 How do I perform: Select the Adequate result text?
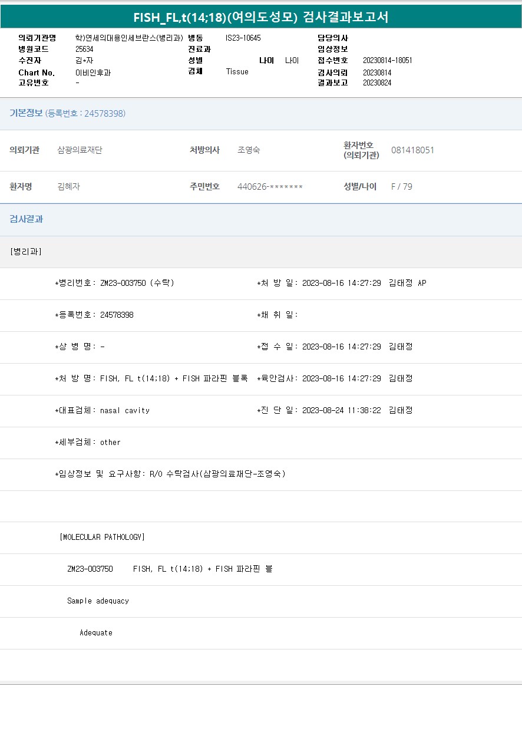96,633
